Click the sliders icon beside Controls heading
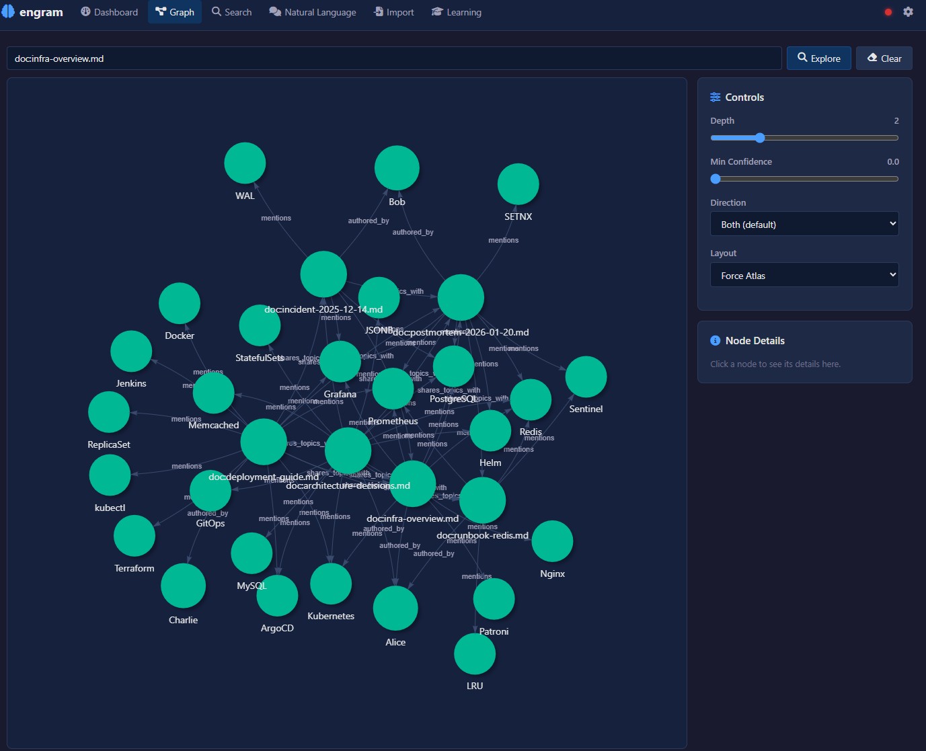Image resolution: width=926 pixels, height=751 pixels. pyautogui.click(x=715, y=97)
